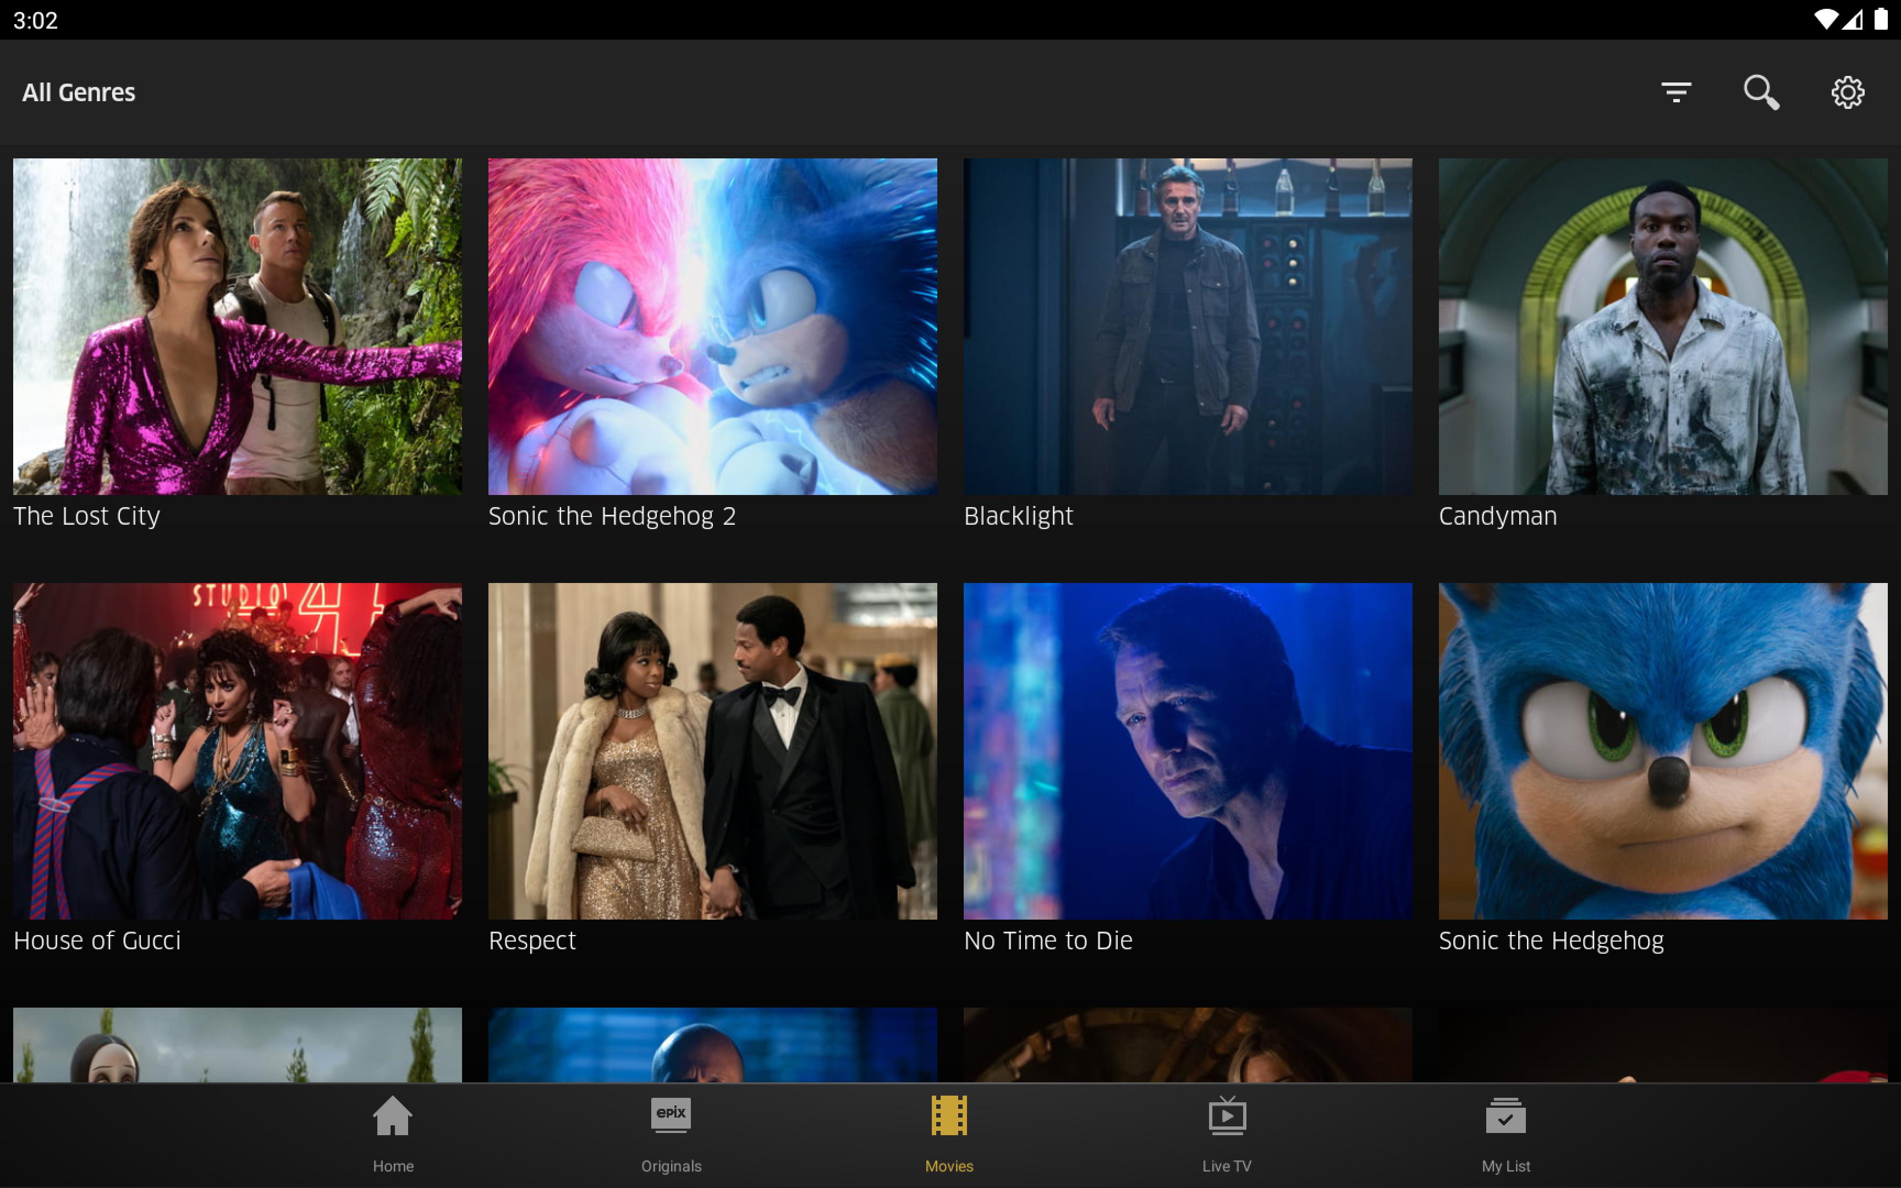1901x1188 pixels.
Task: Open the House of Gucci poster
Action: (x=237, y=751)
